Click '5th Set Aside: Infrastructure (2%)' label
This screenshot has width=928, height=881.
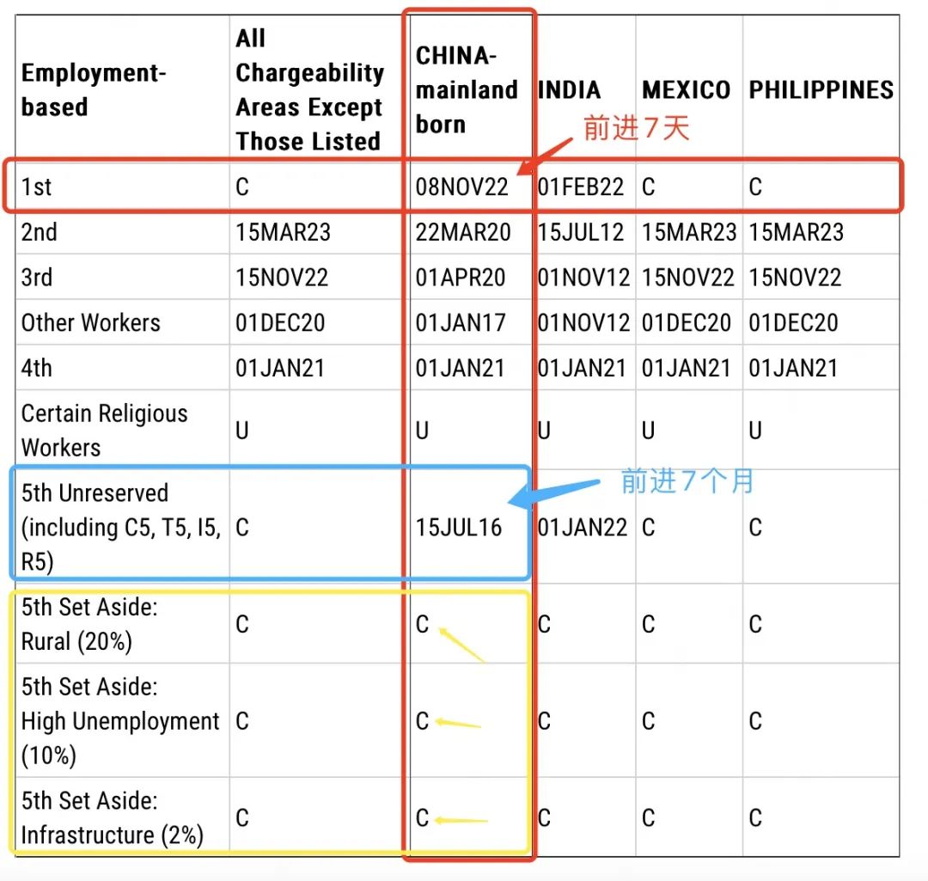113,817
